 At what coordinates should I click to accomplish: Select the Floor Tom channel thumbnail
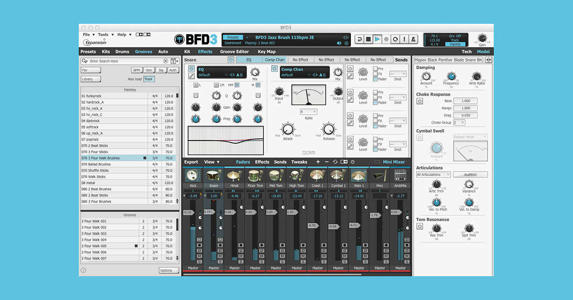(255, 176)
